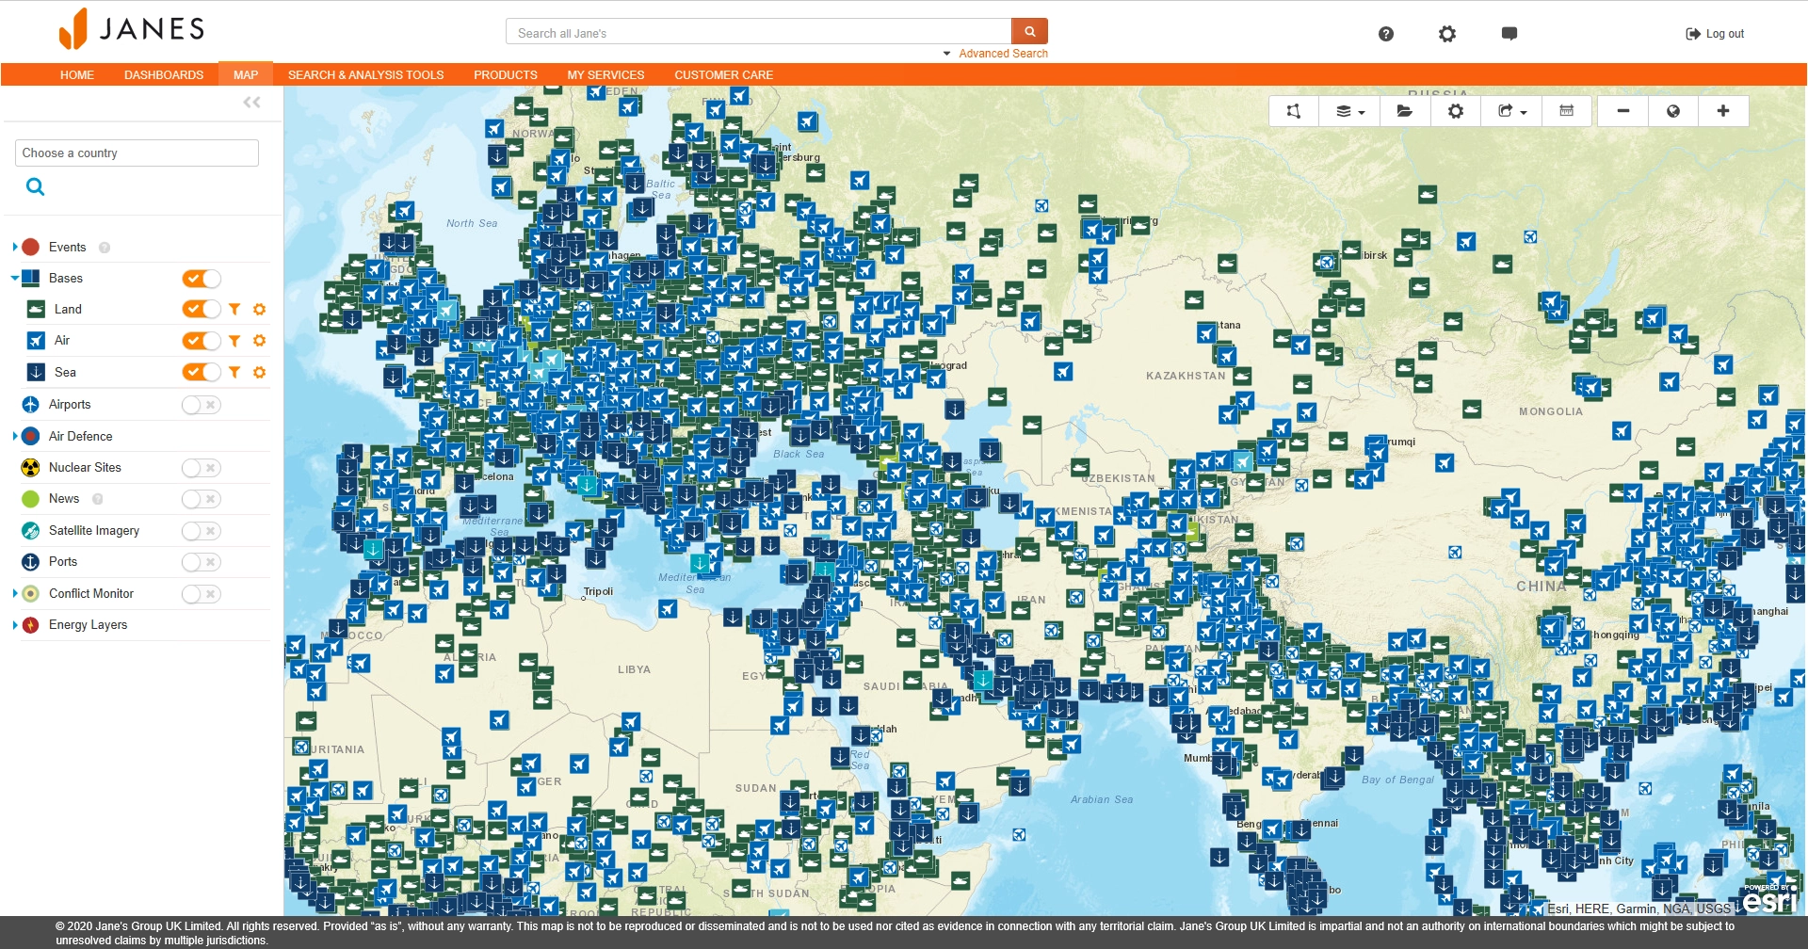This screenshot has width=1808, height=949.
Task: Enable the Ports layer
Action: coord(202,562)
